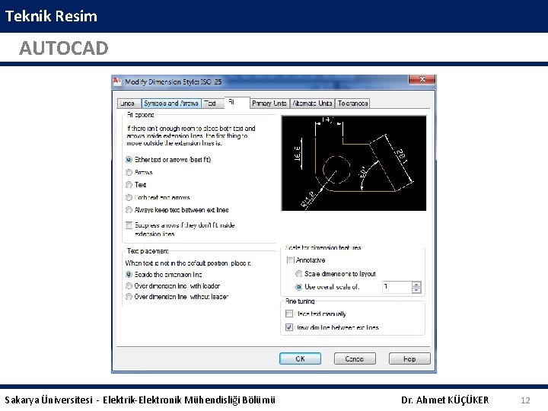Enable Place text manually checkbox
The width and height of the screenshot is (548, 411).
289,314
